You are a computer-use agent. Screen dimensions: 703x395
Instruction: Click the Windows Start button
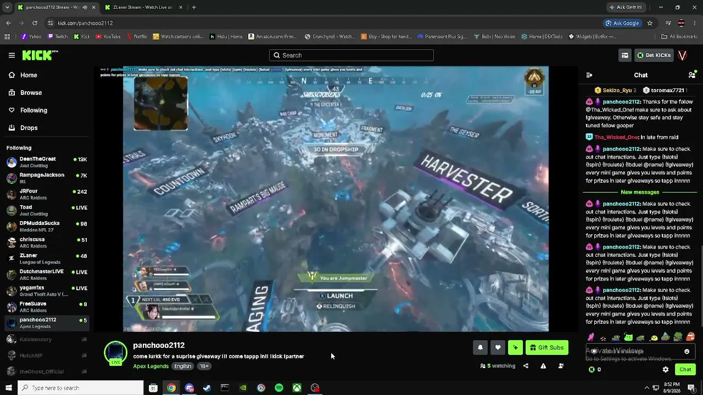click(8, 388)
